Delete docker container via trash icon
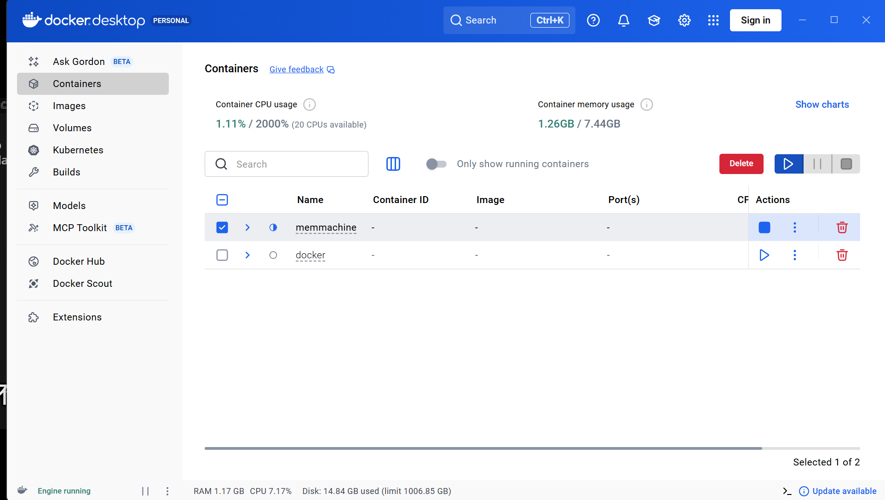The image size is (885, 500). pyautogui.click(x=842, y=255)
